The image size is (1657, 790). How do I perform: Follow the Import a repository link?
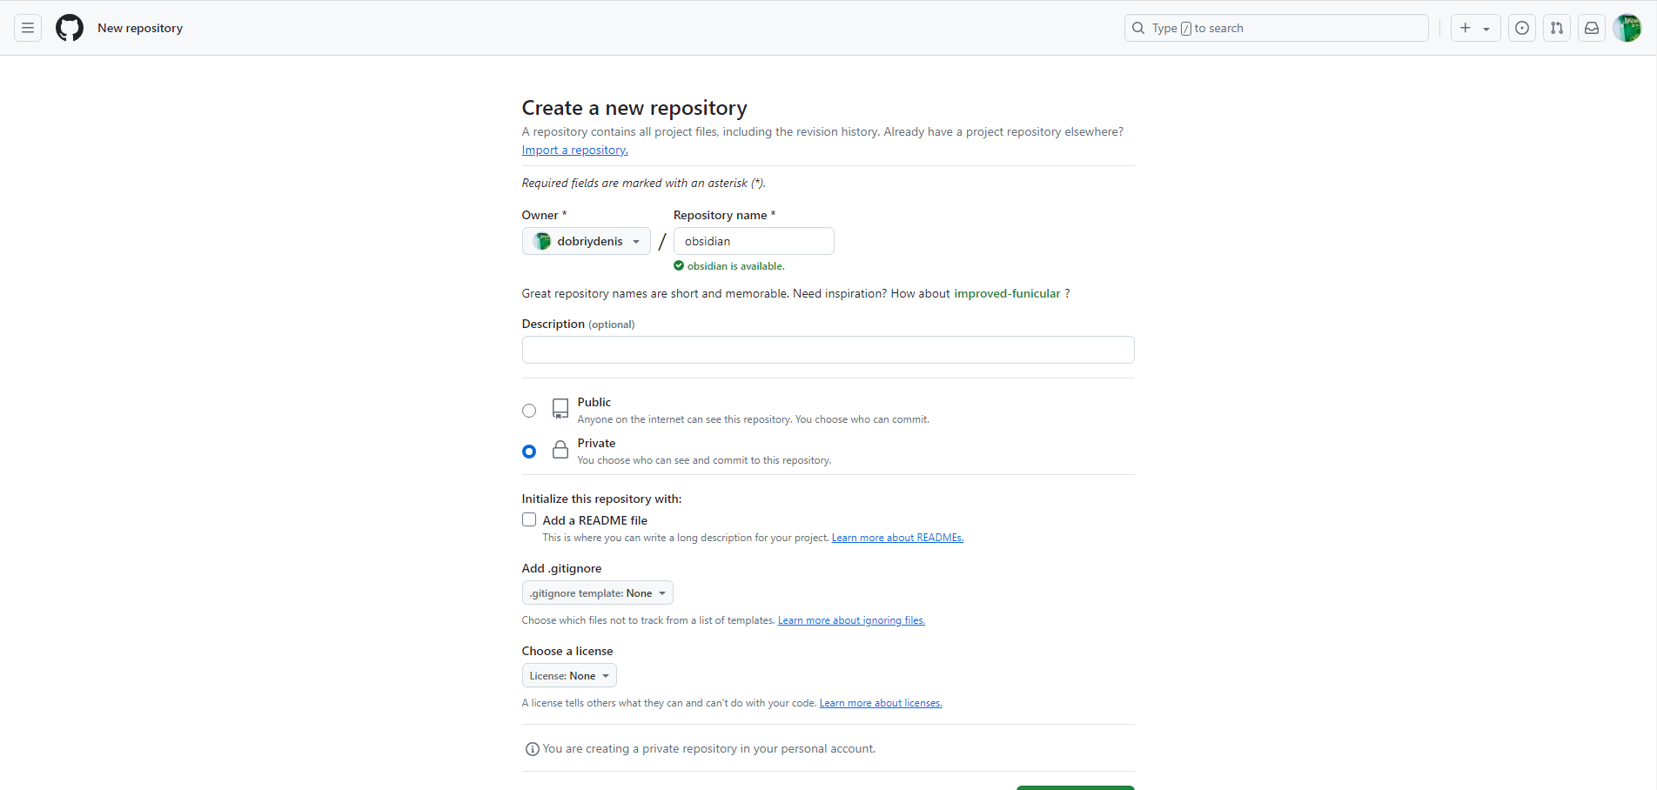(x=574, y=150)
